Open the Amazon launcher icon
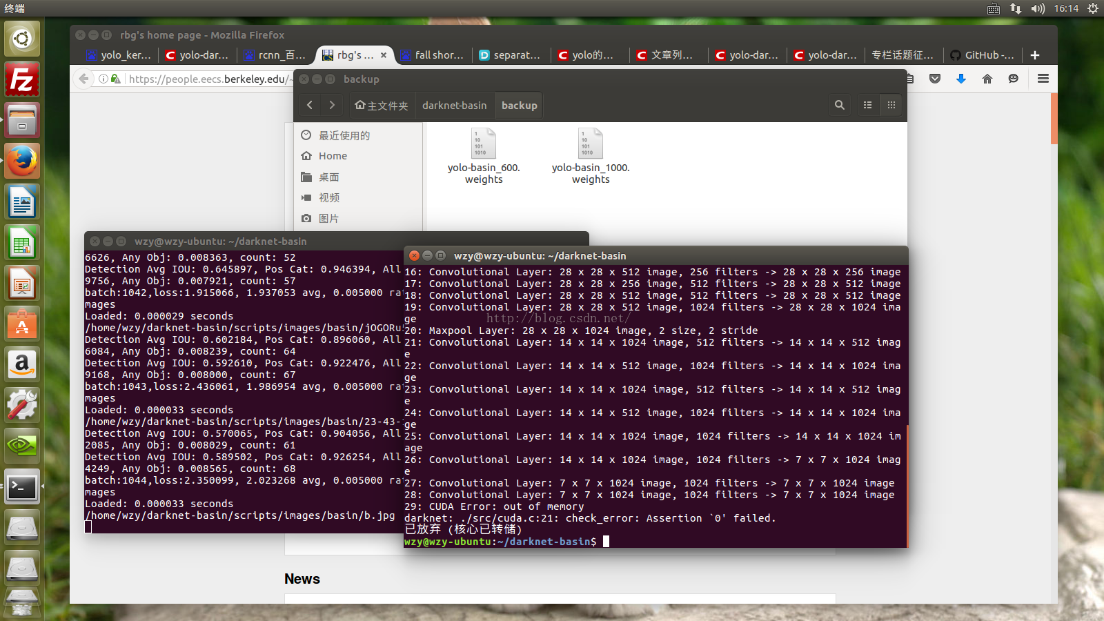The image size is (1104, 621). 22,364
